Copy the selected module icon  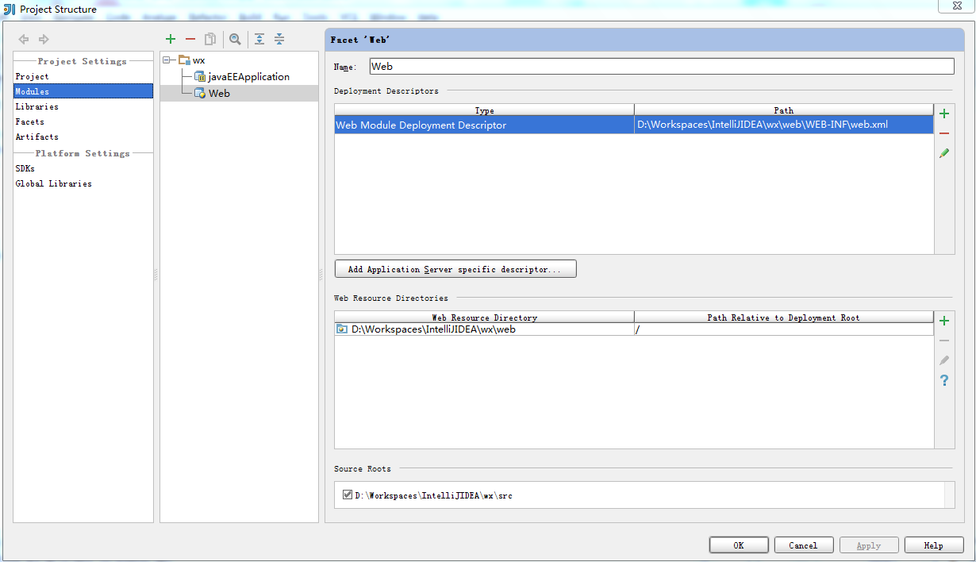[210, 39]
